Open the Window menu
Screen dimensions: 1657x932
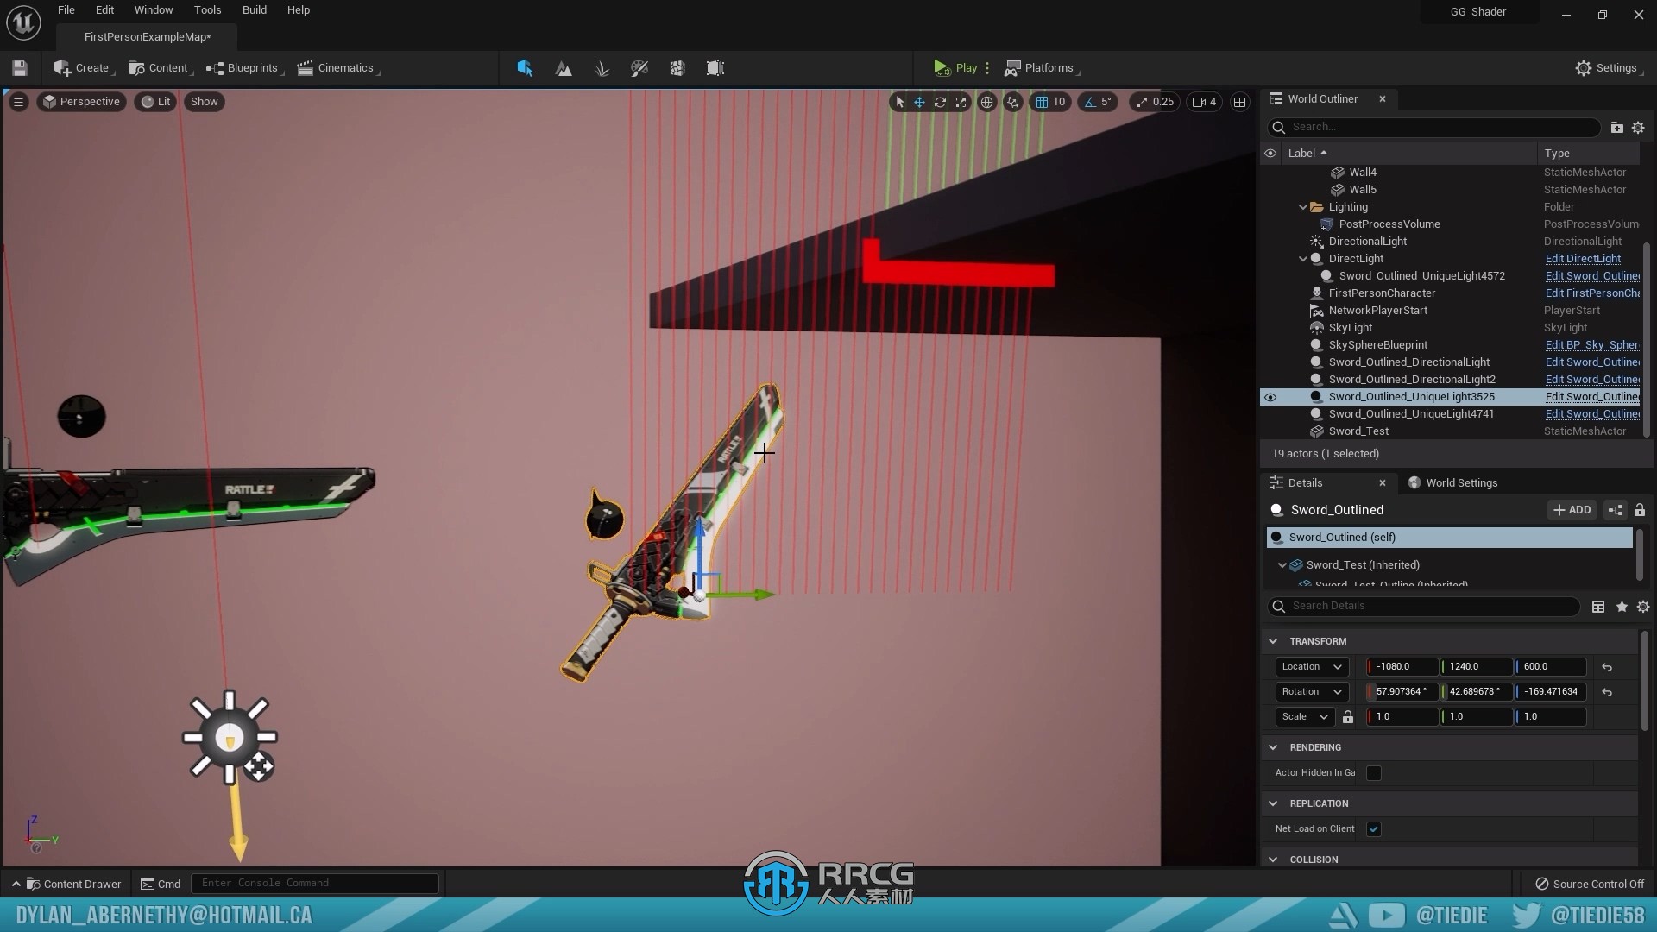point(153,9)
